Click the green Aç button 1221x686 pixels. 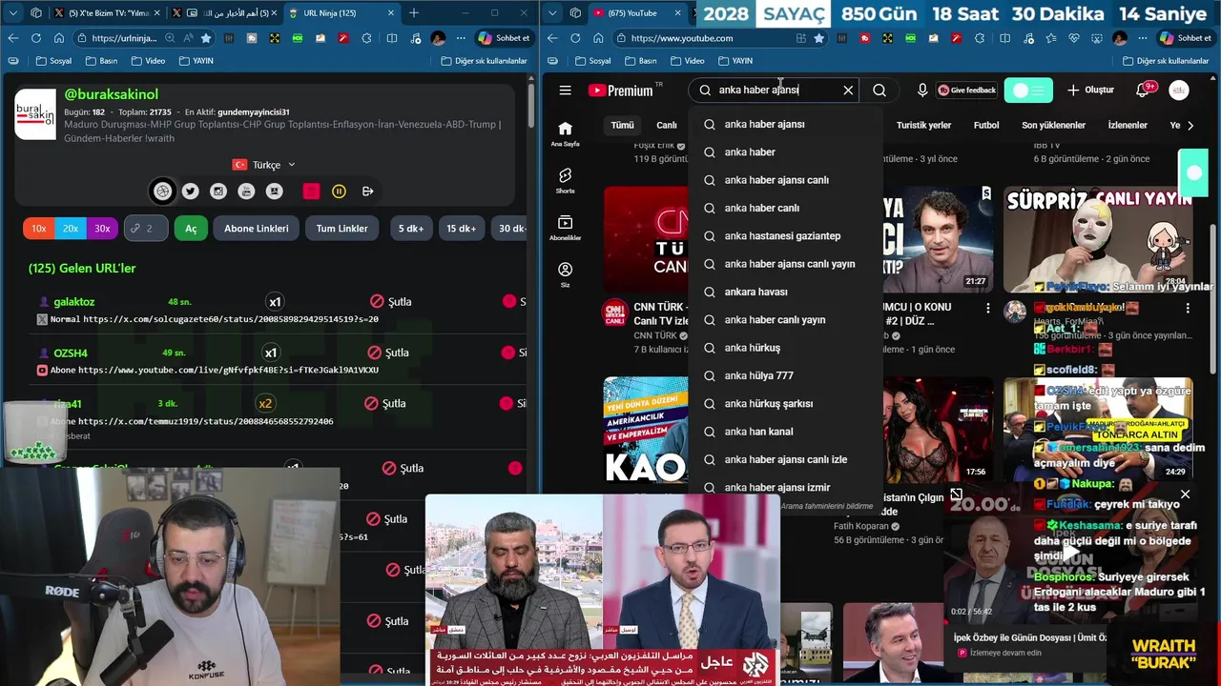pos(191,229)
